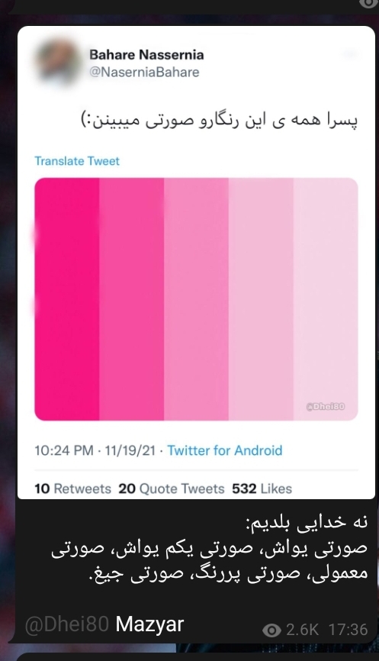The width and height of the screenshot is (379, 661).
Task: Click the views eye icon beside 2.6K
Action: 271,630
